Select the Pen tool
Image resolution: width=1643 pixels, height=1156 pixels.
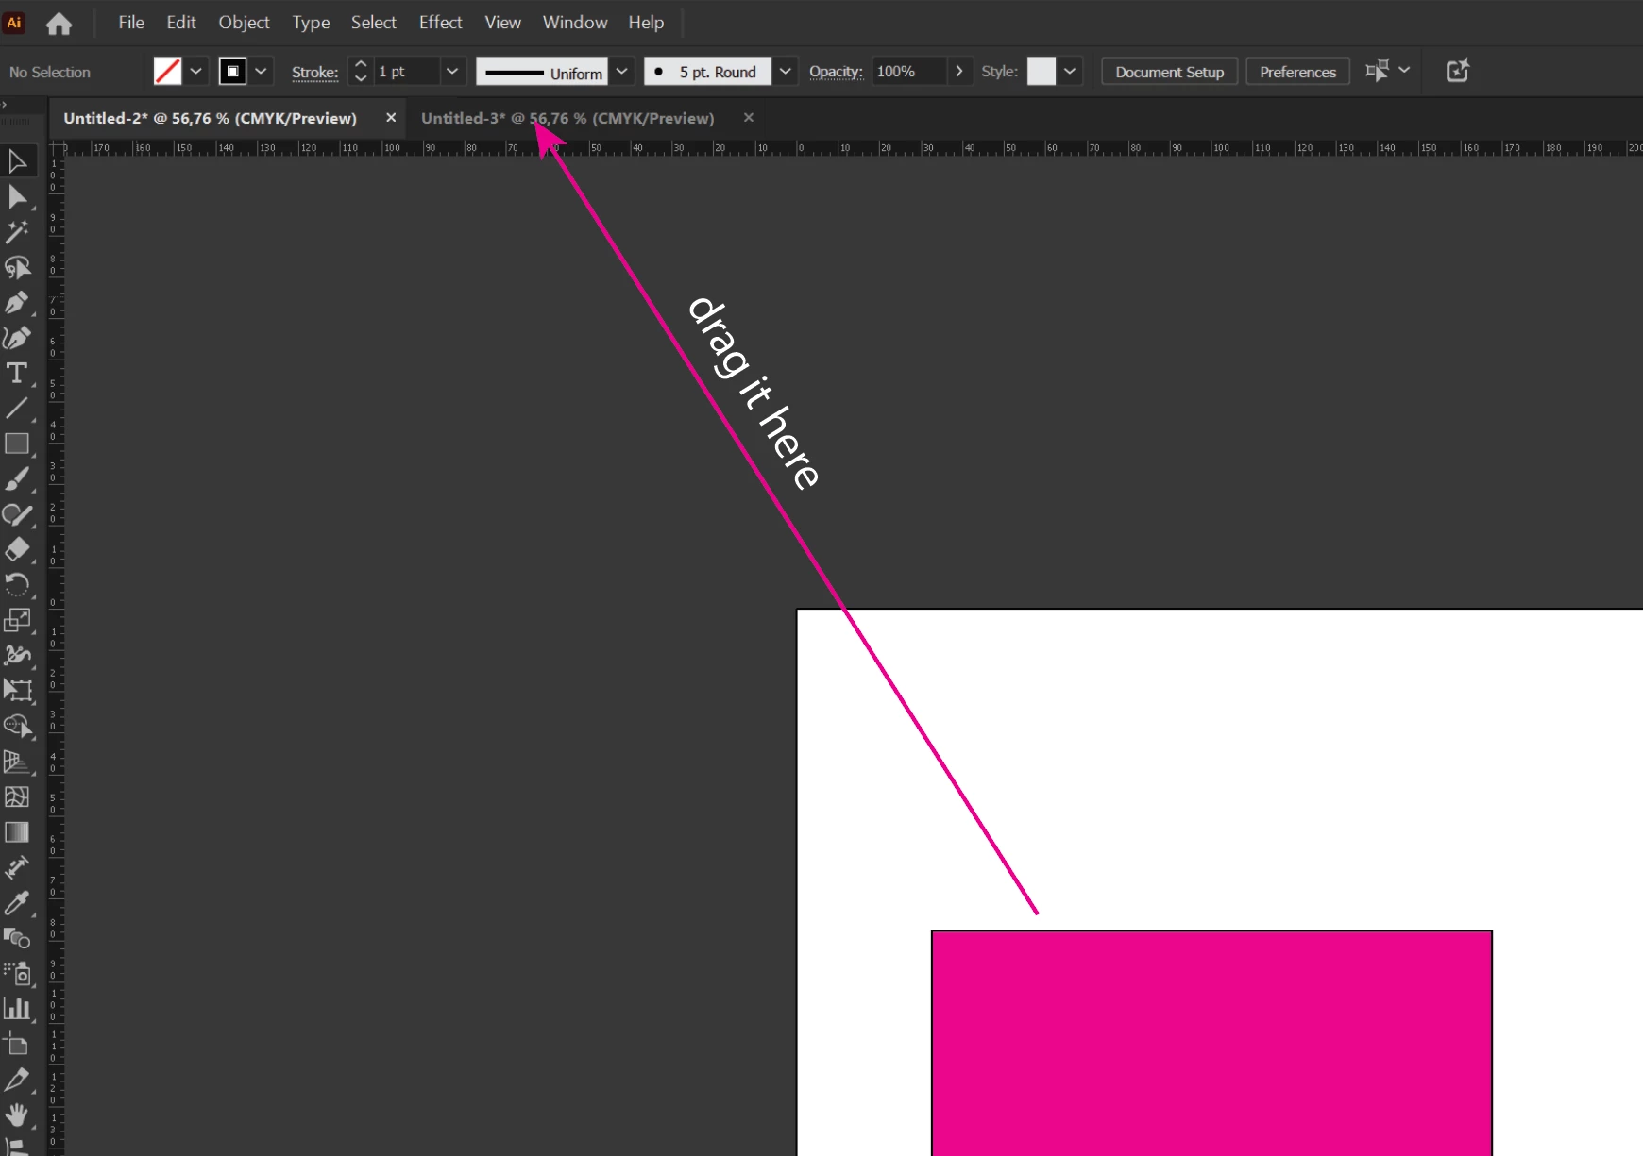point(17,303)
